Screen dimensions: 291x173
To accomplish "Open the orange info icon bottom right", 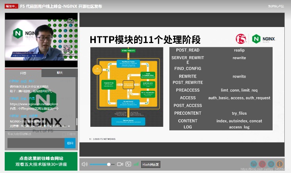I will (x=279, y=164).
